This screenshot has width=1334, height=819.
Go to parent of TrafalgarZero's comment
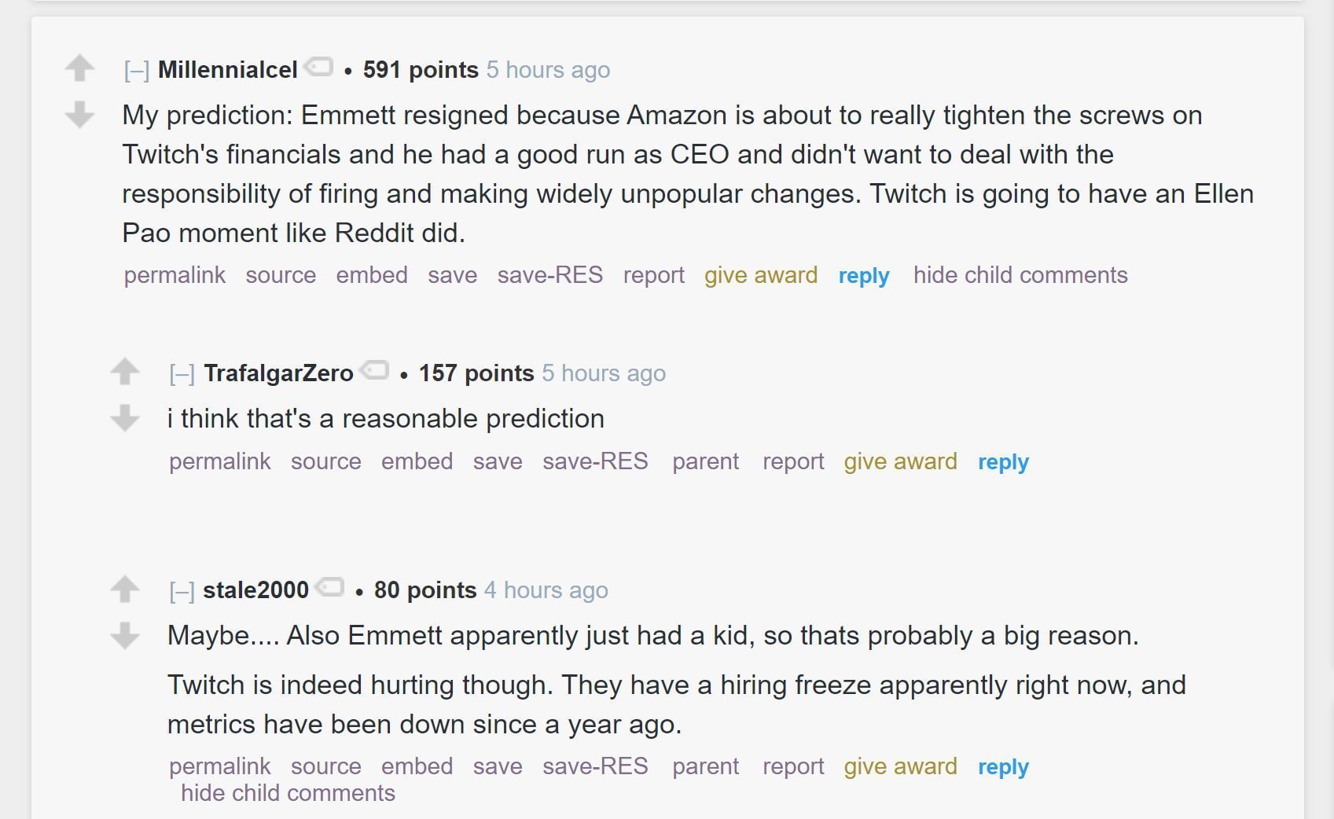pyautogui.click(x=705, y=461)
